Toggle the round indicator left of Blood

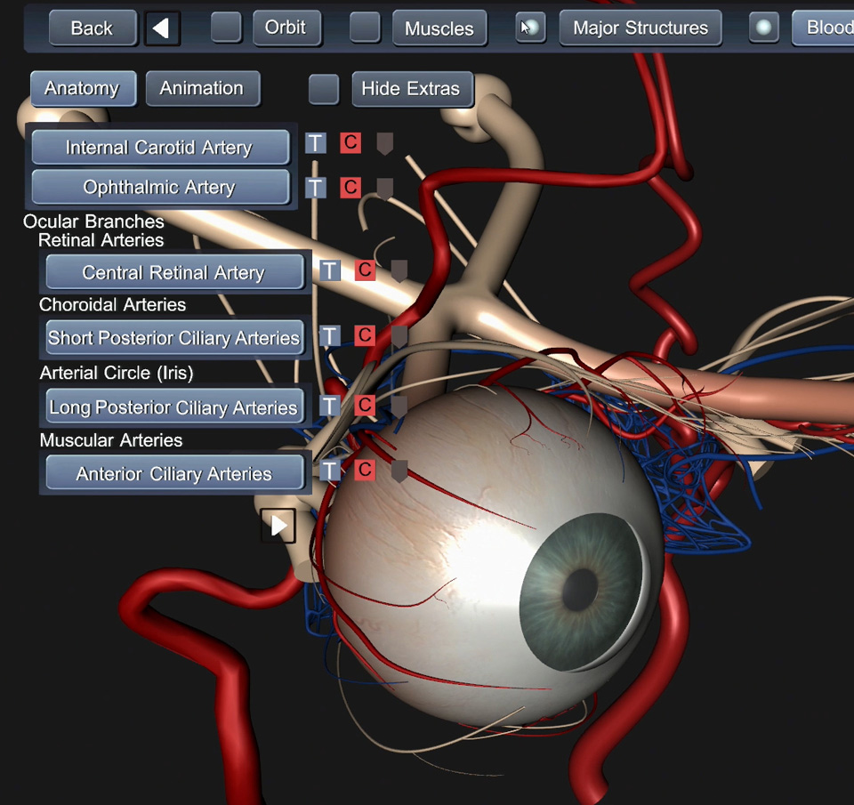point(763,28)
